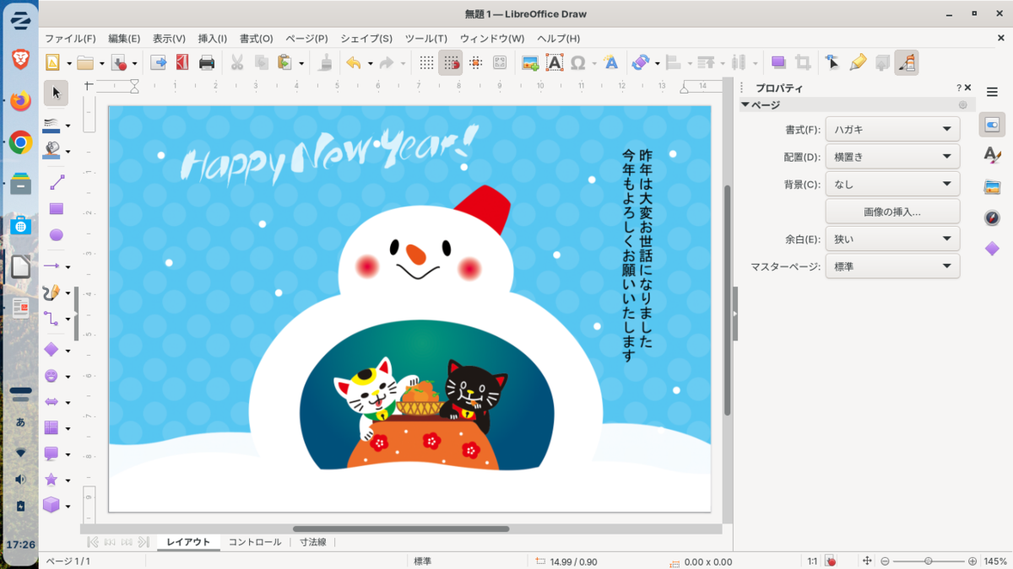Viewport: 1013px width, 569px height.
Task: Open the 編集(E) menu
Action: click(x=124, y=39)
